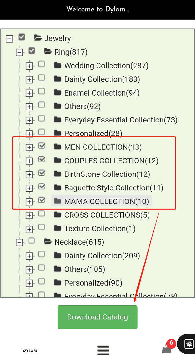195x361 pixels.
Task: Select the MAMA COLLECTION(10) item
Action: click(x=106, y=201)
